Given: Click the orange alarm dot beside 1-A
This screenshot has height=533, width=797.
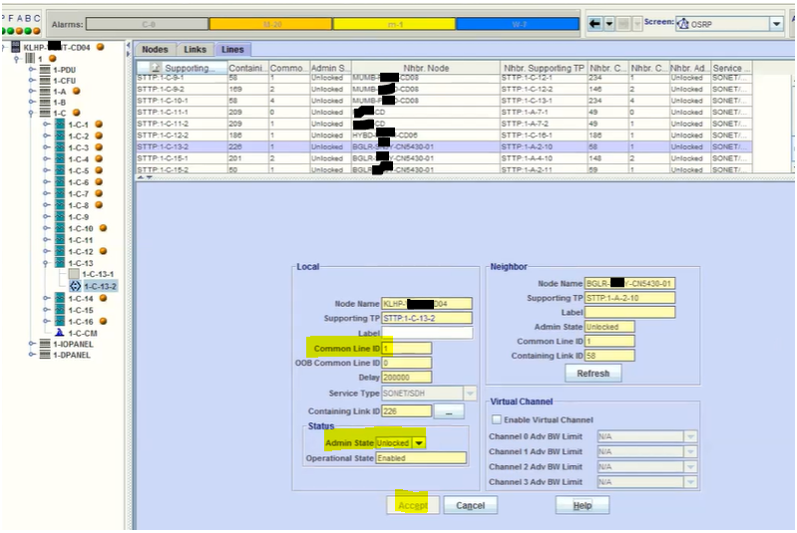Looking at the screenshot, I should (76, 91).
